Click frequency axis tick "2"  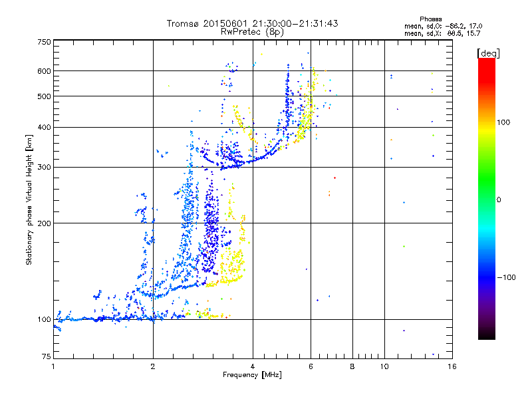153,366
